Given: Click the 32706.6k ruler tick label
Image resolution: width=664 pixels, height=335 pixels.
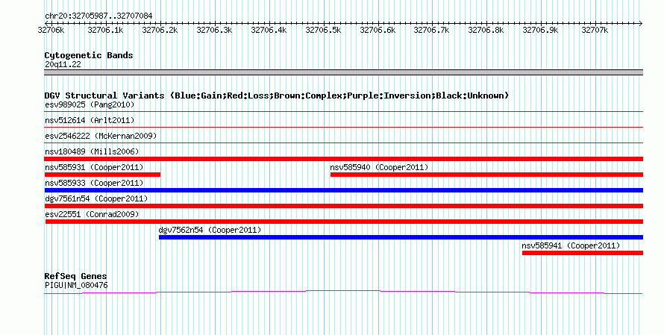Looking at the screenshot, I should pyautogui.click(x=378, y=30).
